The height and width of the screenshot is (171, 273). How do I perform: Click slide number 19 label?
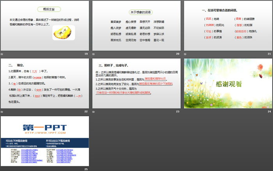tap(86, 53)
